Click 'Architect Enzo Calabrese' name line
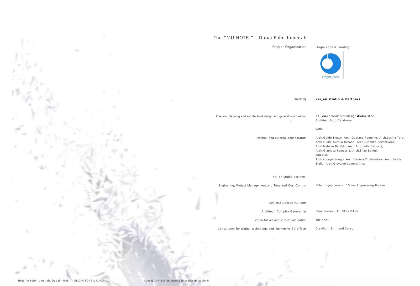420x286 pixels. (333, 121)
